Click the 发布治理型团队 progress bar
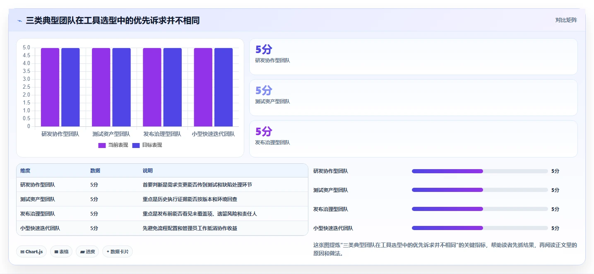 tap(480, 209)
